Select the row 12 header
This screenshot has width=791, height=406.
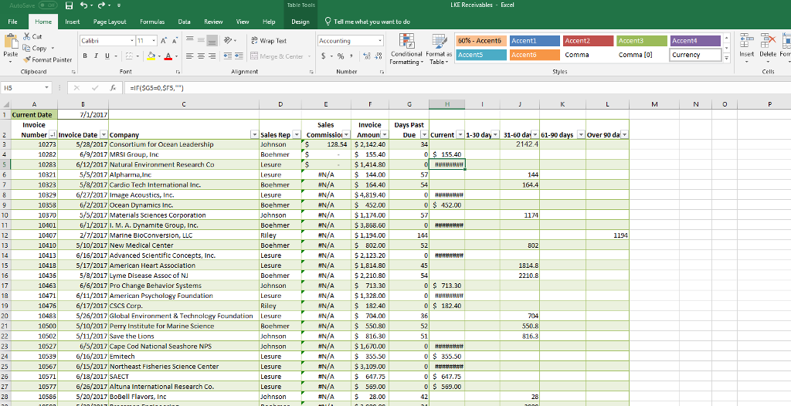[5, 235]
